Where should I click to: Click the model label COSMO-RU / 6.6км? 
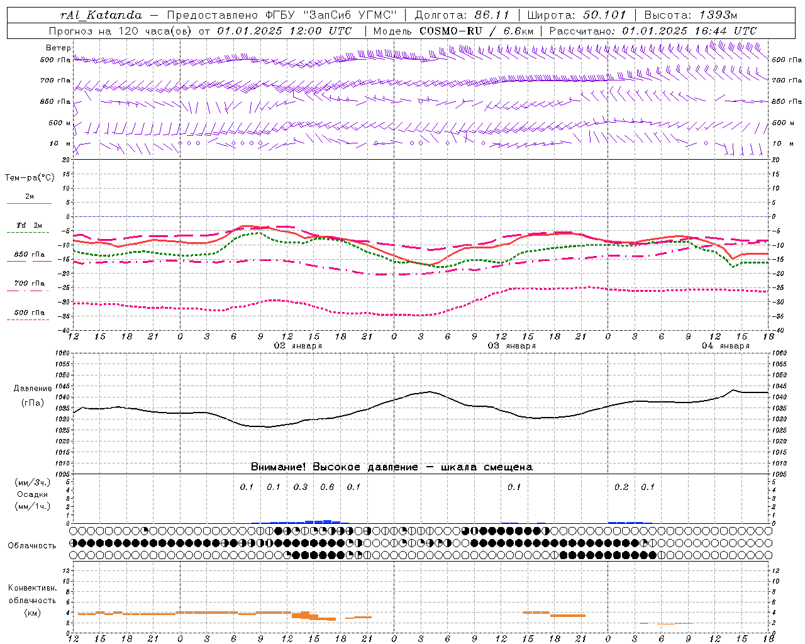click(x=477, y=31)
